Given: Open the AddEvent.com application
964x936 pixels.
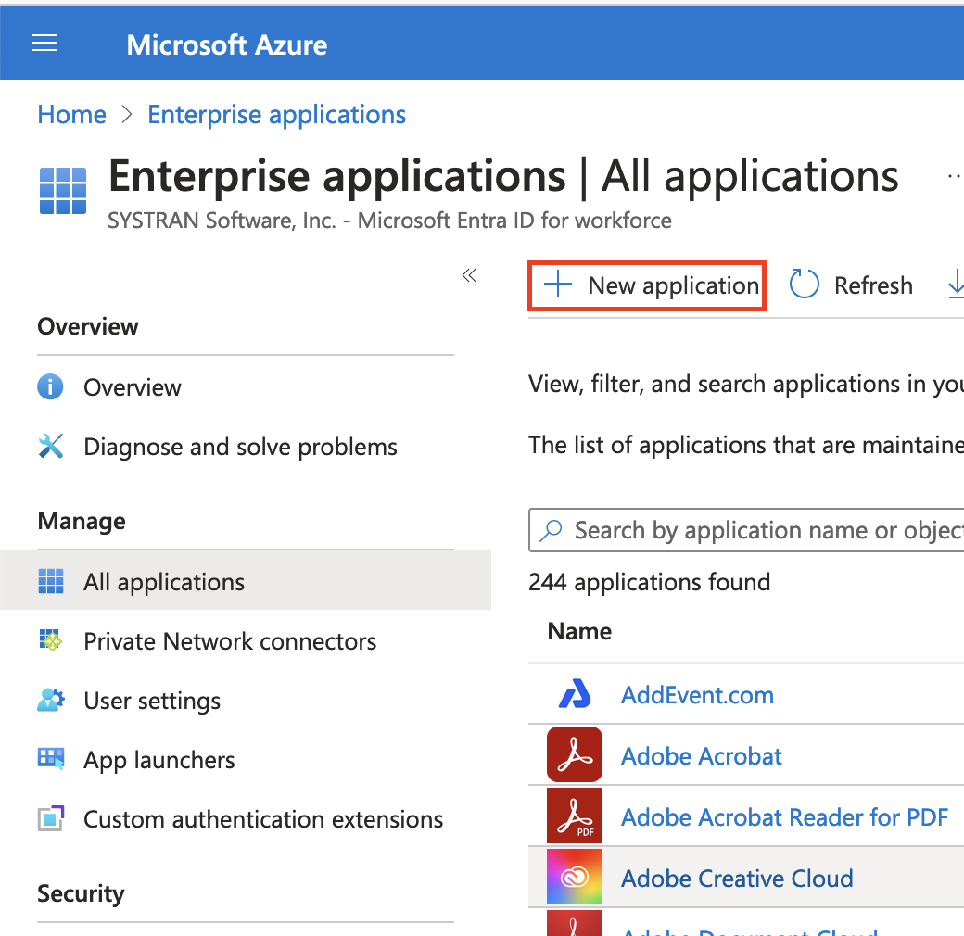Looking at the screenshot, I should pos(697,695).
